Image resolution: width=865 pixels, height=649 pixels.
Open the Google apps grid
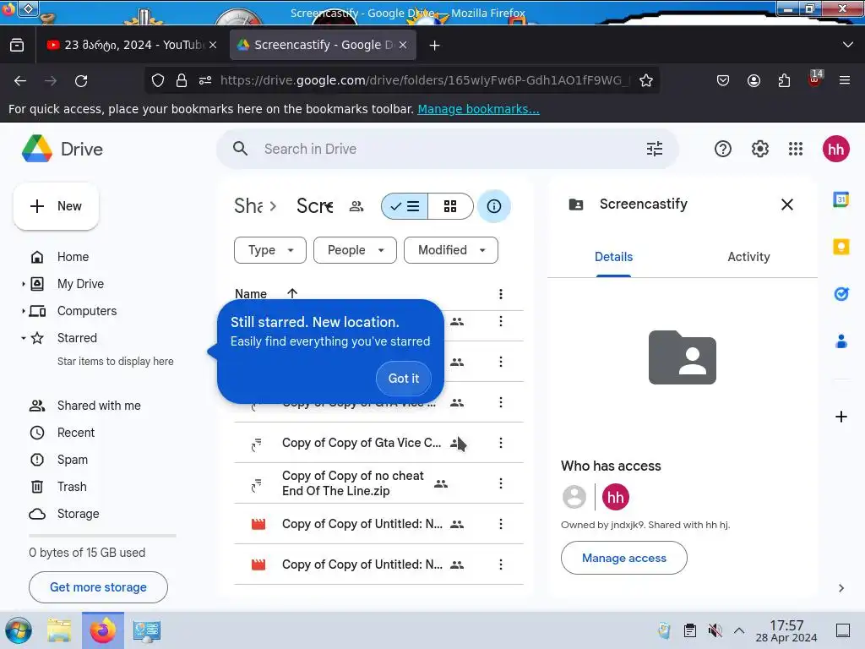pyautogui.click(x=796, y=149)
